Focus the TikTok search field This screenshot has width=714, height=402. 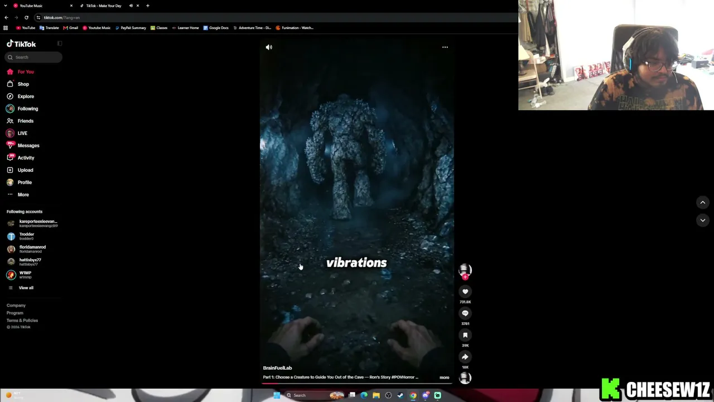click(x=33, y=57)
